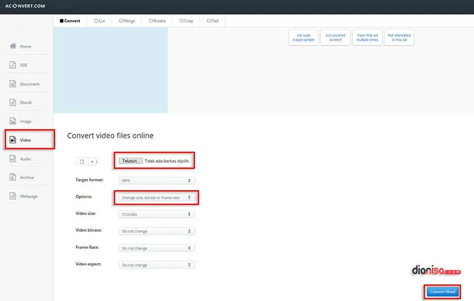Select the Document icon in sidebar
Screen dimensions: 474x301
(x=12, y=84)
